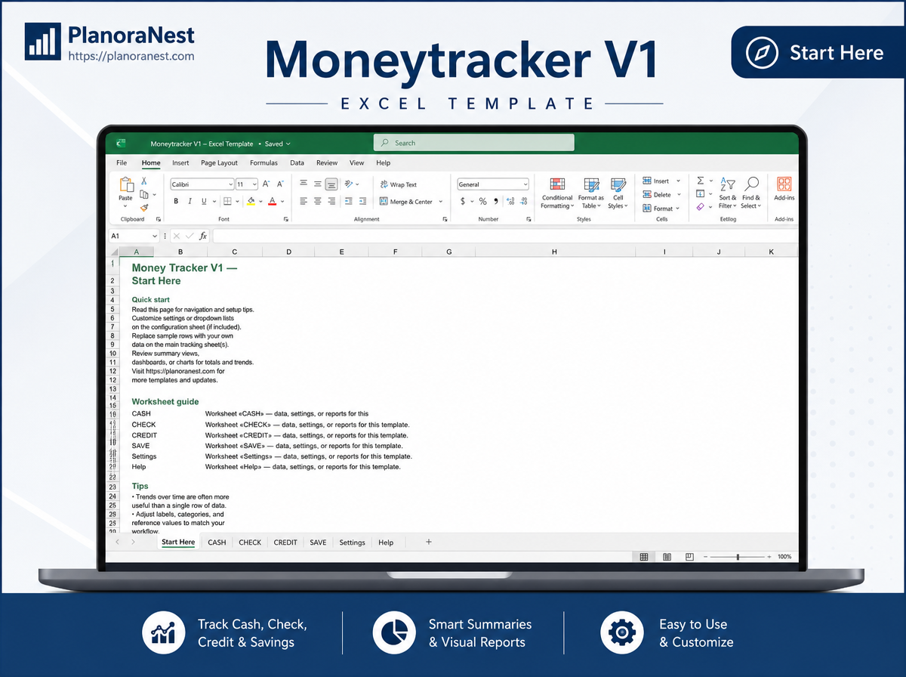This screenshot has height=677, width=906.
Task: Open Conditional Formatting
Action: 557,193
